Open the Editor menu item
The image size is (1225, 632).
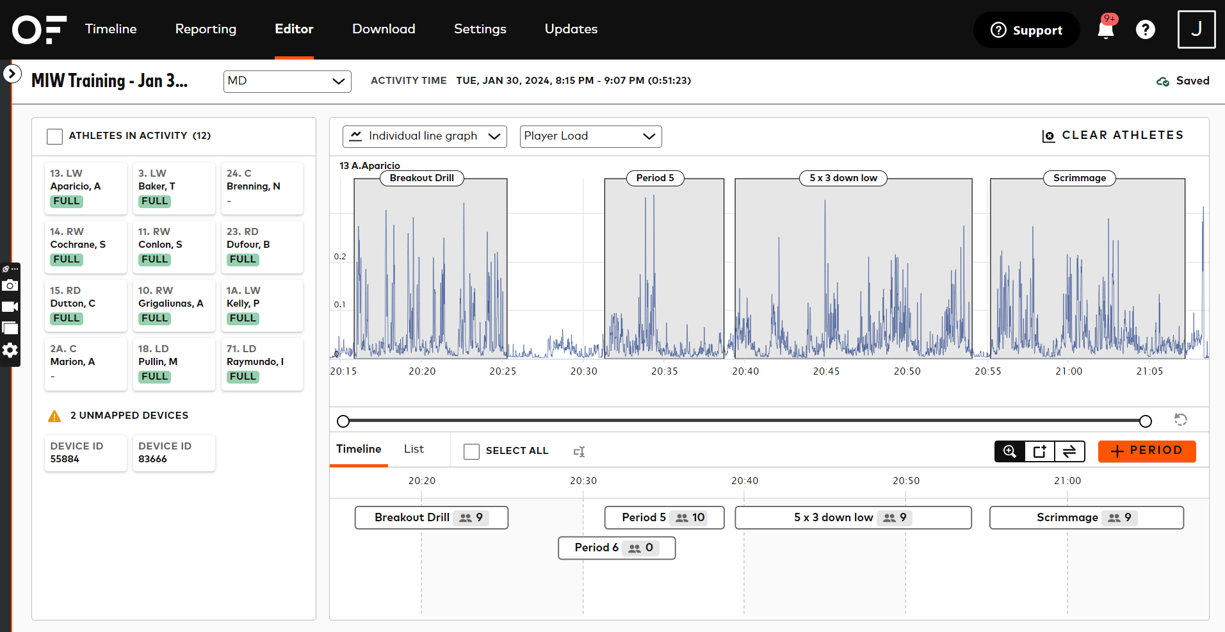[x=294, y=29]
